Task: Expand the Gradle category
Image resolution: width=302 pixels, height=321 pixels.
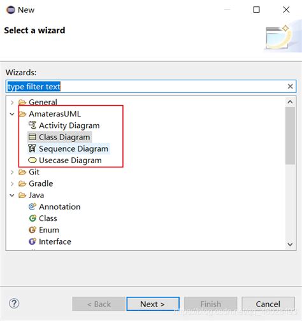Action: click(x=12, y=183)
